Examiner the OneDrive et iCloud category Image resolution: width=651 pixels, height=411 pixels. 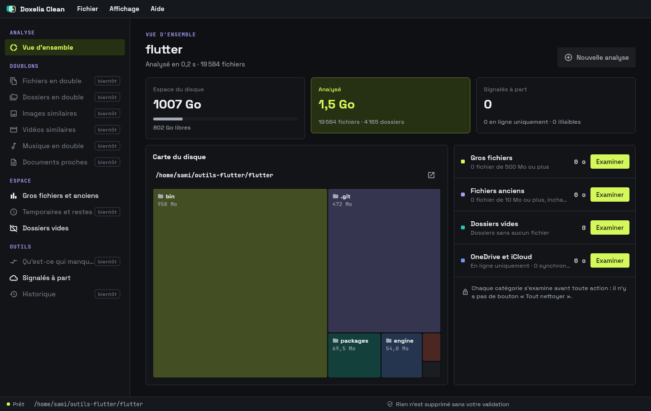pyautogui.click(x=610, y=260)
